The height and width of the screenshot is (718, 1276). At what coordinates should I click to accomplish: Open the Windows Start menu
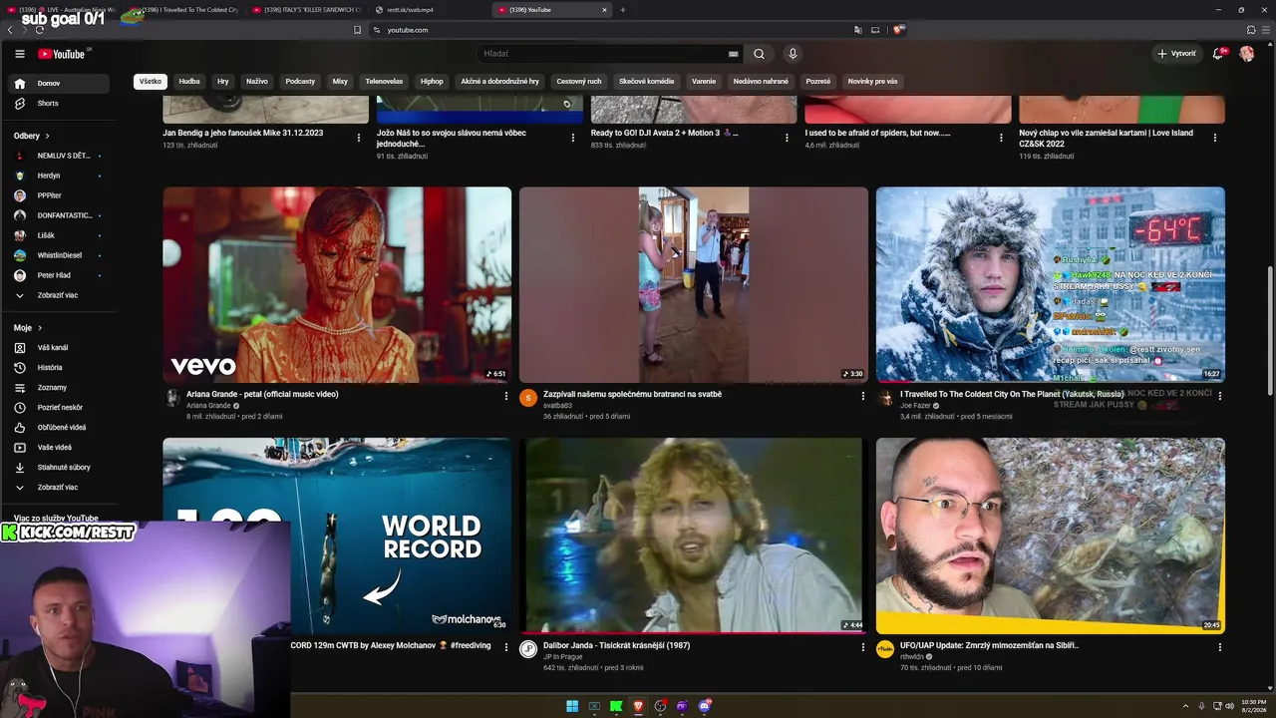coord(572,706)
